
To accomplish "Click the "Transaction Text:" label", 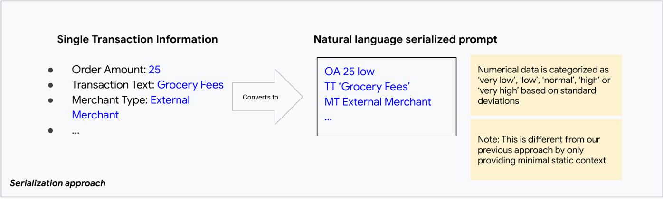I will (x=113, y=85).
